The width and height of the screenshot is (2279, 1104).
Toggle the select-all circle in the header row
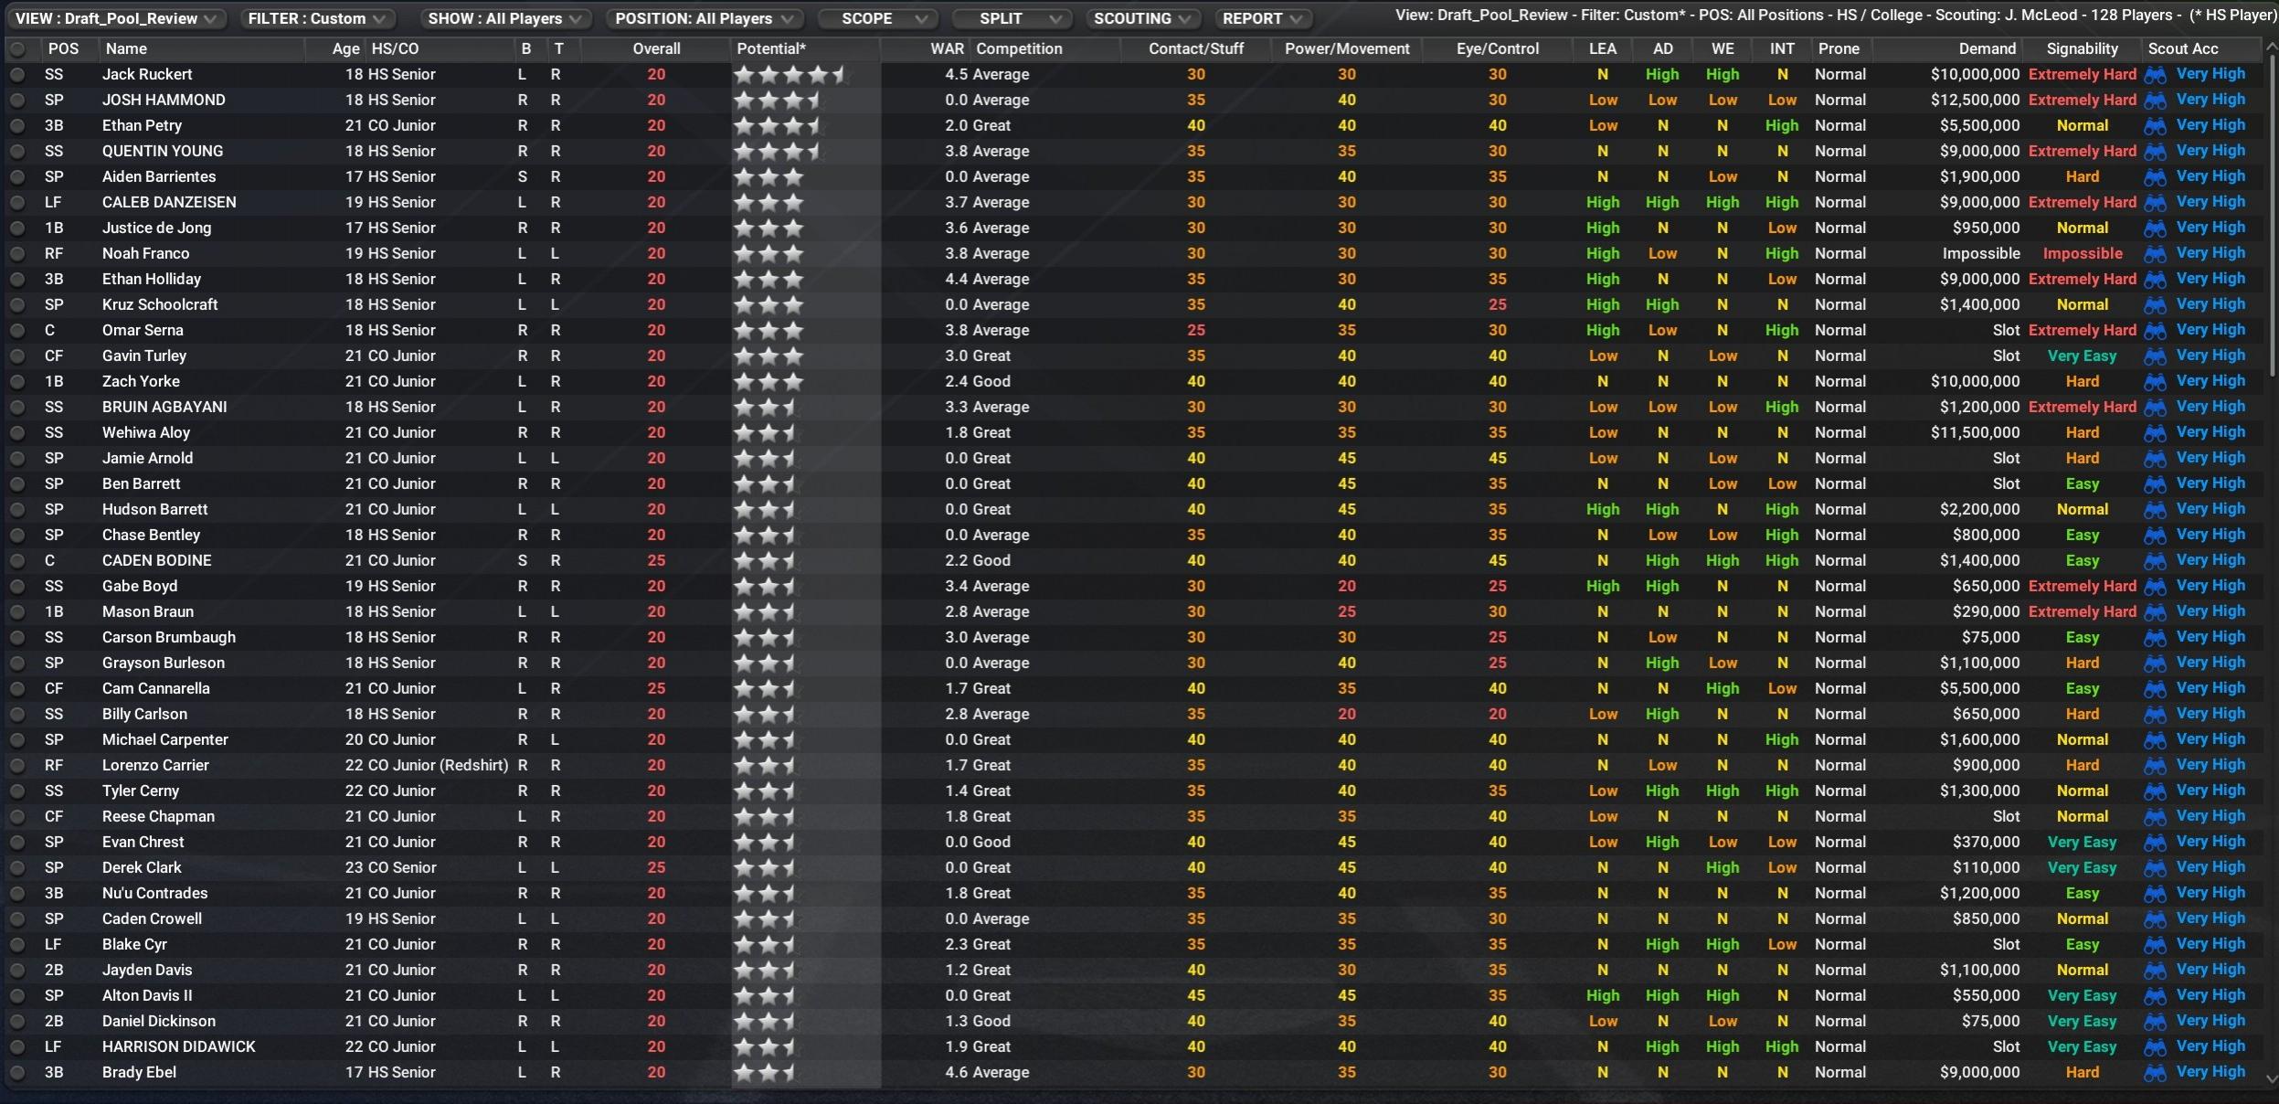[18, 48]
